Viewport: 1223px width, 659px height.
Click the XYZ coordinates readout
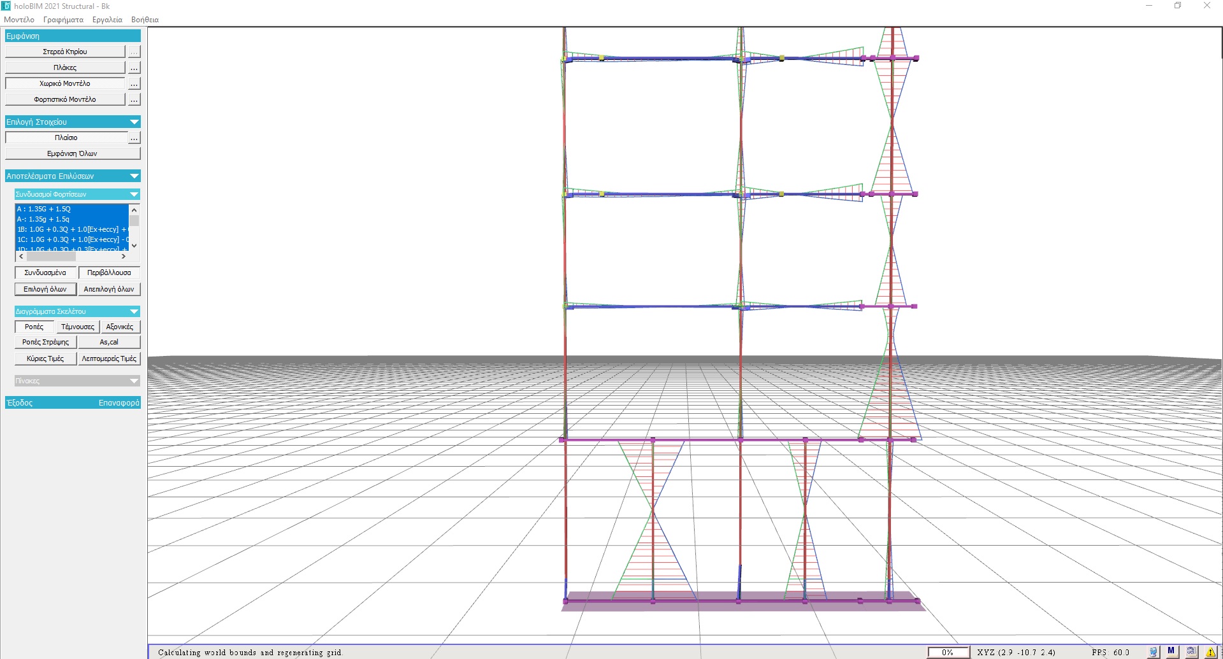pos(1016,652)
